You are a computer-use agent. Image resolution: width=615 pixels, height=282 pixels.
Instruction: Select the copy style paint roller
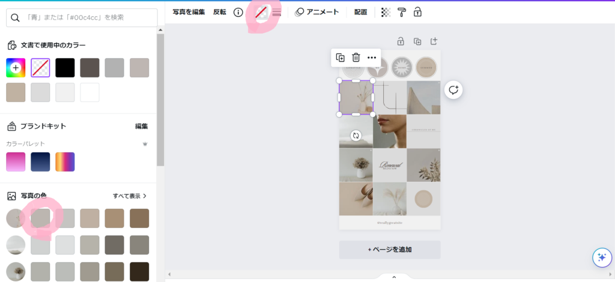(x=402, y=12)
